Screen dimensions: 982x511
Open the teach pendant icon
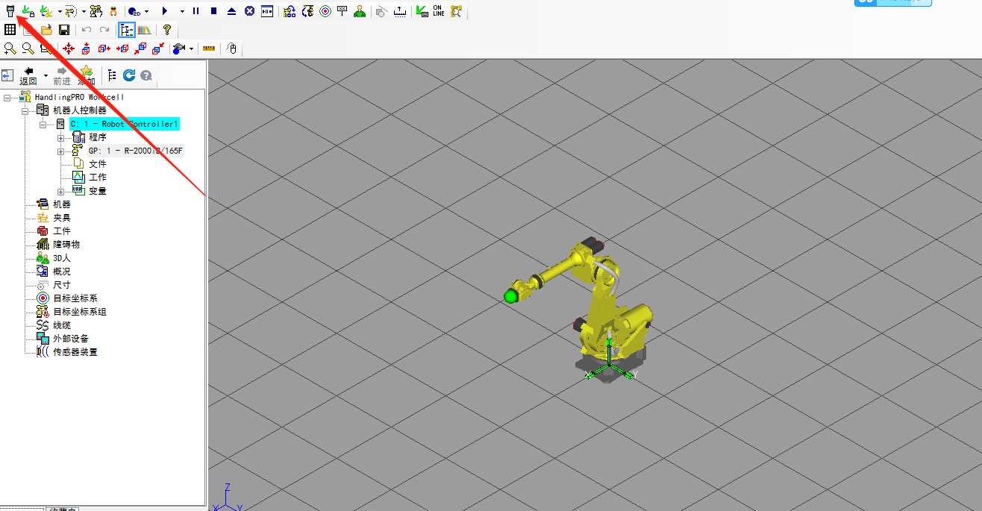(10, 11)
